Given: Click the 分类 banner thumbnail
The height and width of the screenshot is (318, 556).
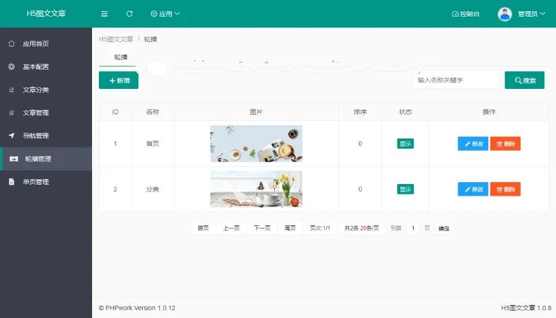Looking at the screenshot, I should coord(256,189).
